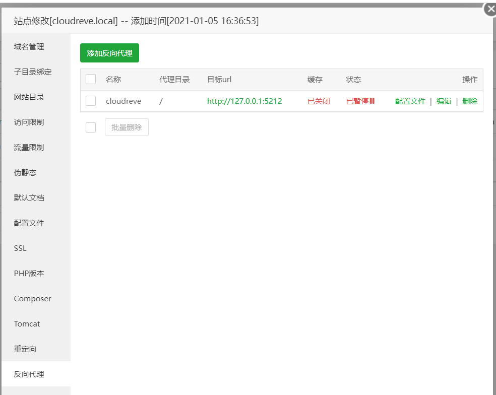The width and height of the screenshot is (496, 395).
Task: Click the 添加反向代理 button
Action: tap(109, 52)
